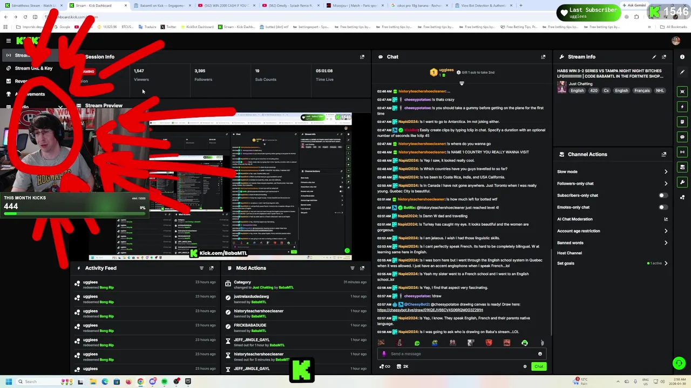Pop out the Session Info panel
Viewport: 691px width, 388px height.
[362, 57]
